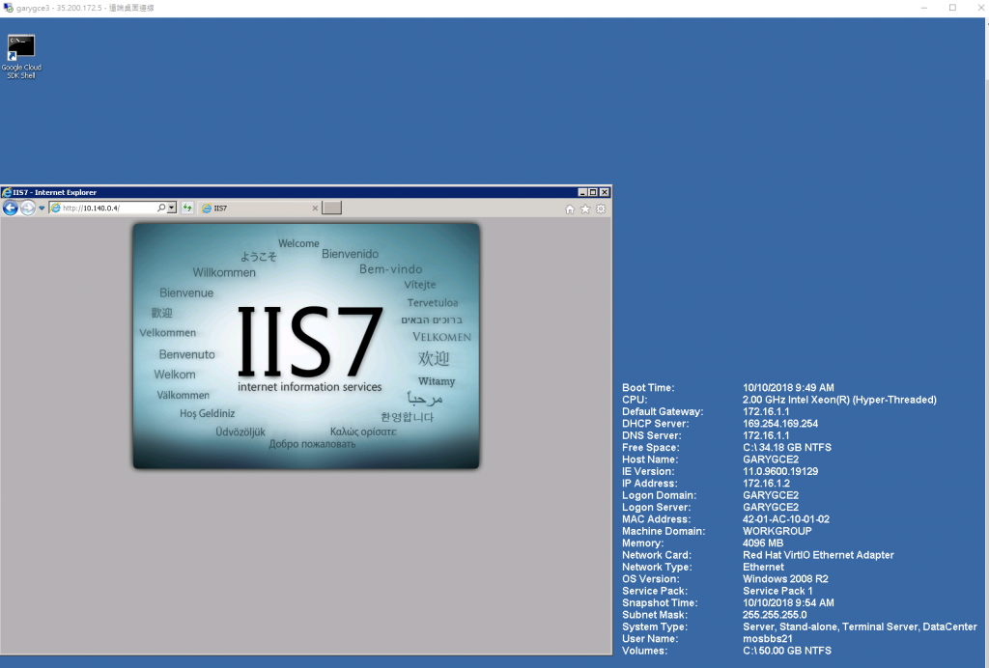Viewport: 989px width, 668px height.
Task: Click the MAC address 42-01-AC-10-01-02
Action: pyautogui.click(x=786, y=519)
